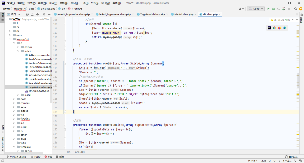Open search everywhere magnifier icon
This screenshot has width=304, height=163.
[x=295, y=9]
